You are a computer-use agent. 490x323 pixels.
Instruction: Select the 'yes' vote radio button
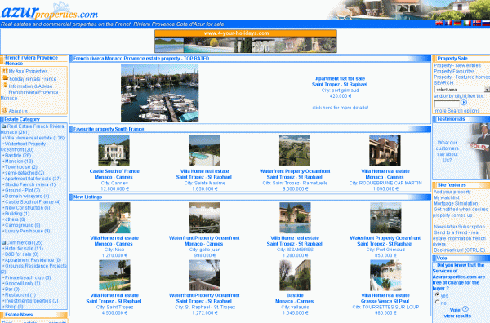pyautogui.click(x=438, y=295)
